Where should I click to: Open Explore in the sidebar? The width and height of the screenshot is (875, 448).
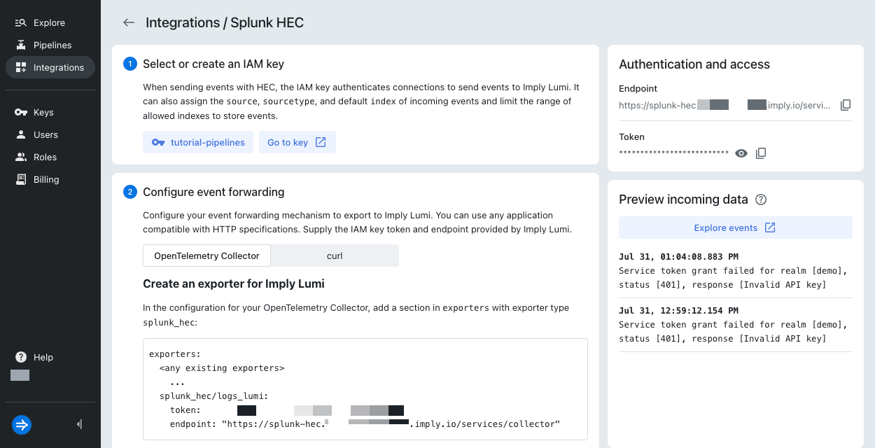(x=50, y=22)
